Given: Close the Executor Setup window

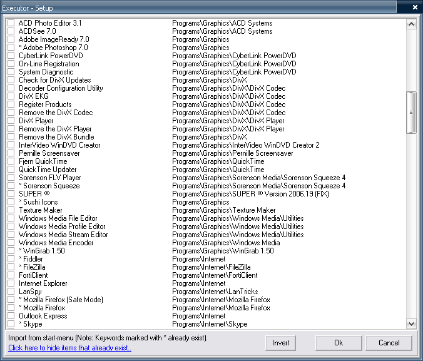Looking at the screenshot, I should [x=415, y=8].
